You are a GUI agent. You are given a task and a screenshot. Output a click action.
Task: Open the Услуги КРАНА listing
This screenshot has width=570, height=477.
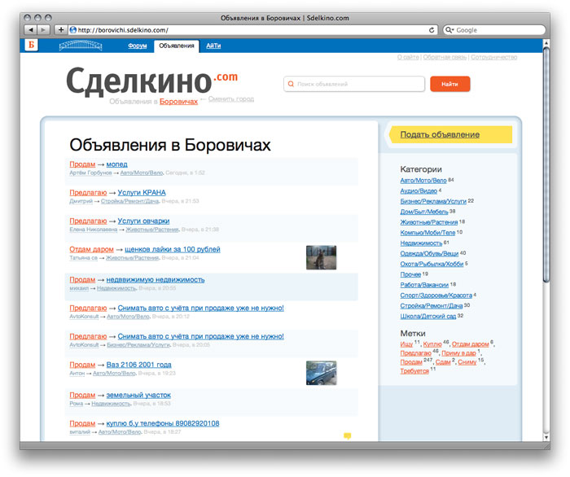click(x=142, y=193)
